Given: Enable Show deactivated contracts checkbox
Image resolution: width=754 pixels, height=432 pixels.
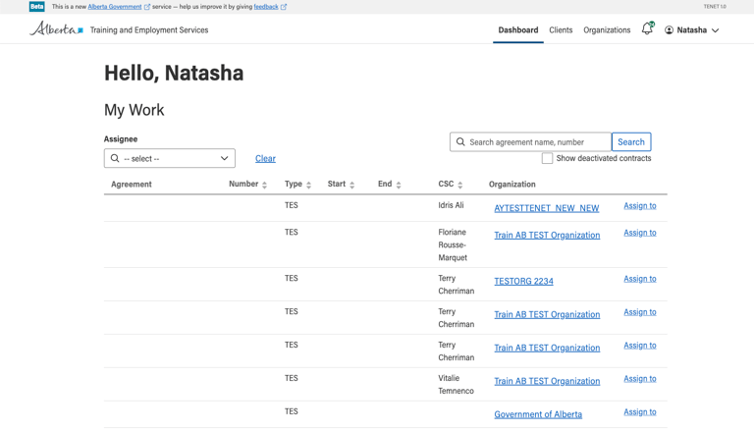Looking at the screenshot, I should click(547, 158).
